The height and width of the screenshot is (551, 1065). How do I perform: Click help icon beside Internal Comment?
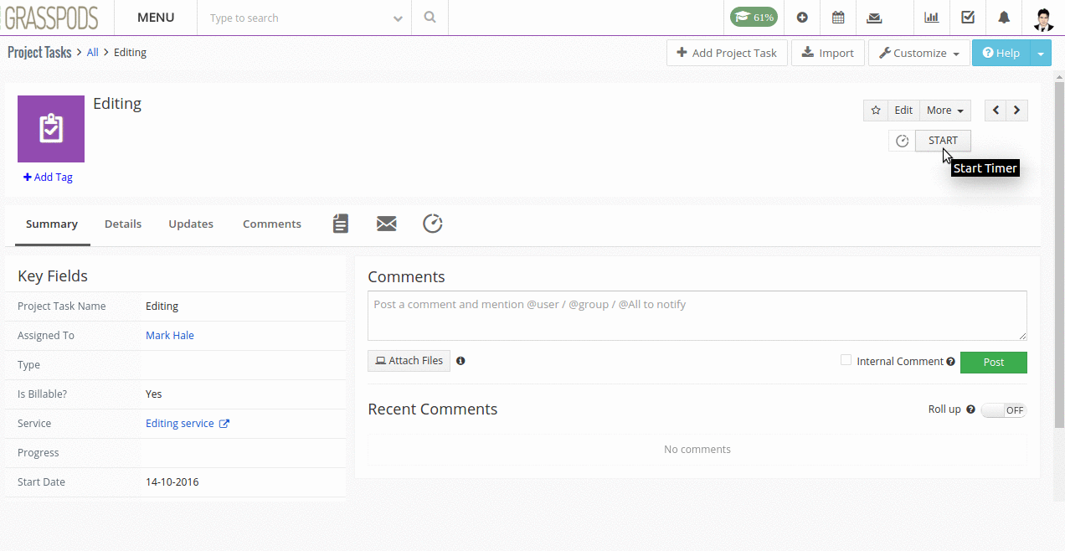pos(950,362)
